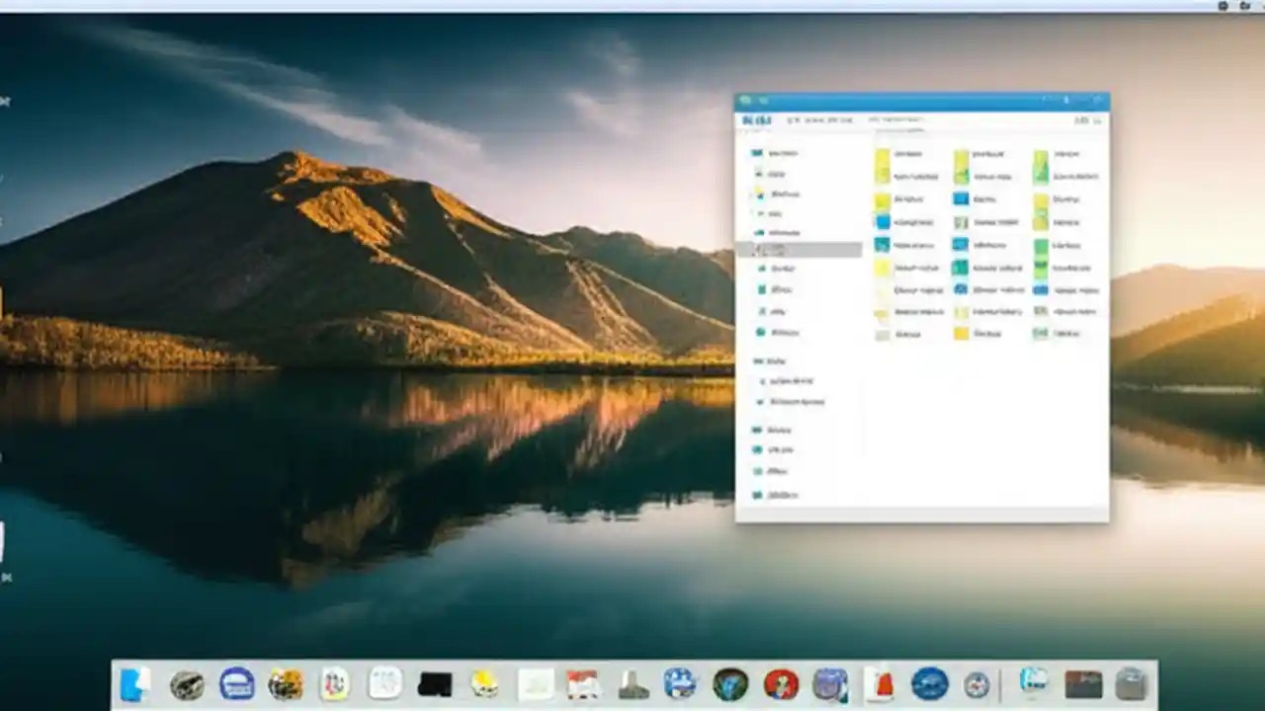This screenshot has width=1265, height=711.
Task: Click the black rectangular app icon in the dock
Action: click(x=435, y=681)
